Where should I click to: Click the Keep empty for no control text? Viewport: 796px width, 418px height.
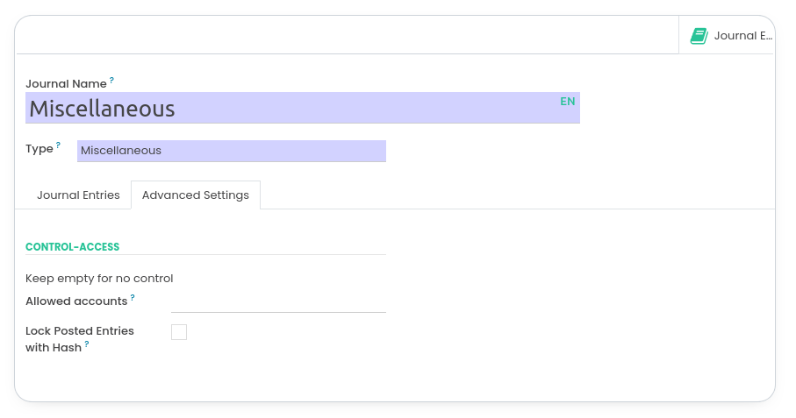click(99, 279)
